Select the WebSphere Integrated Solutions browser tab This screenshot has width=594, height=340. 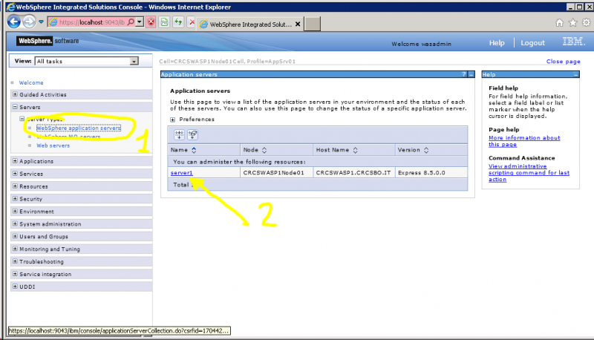[x=249, y=23]
